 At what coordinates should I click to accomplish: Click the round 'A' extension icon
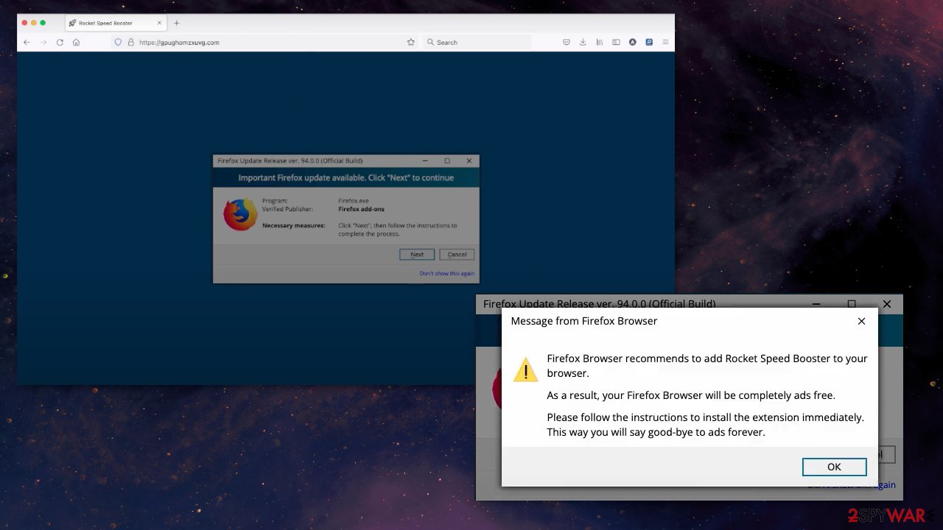coord(632,43)
